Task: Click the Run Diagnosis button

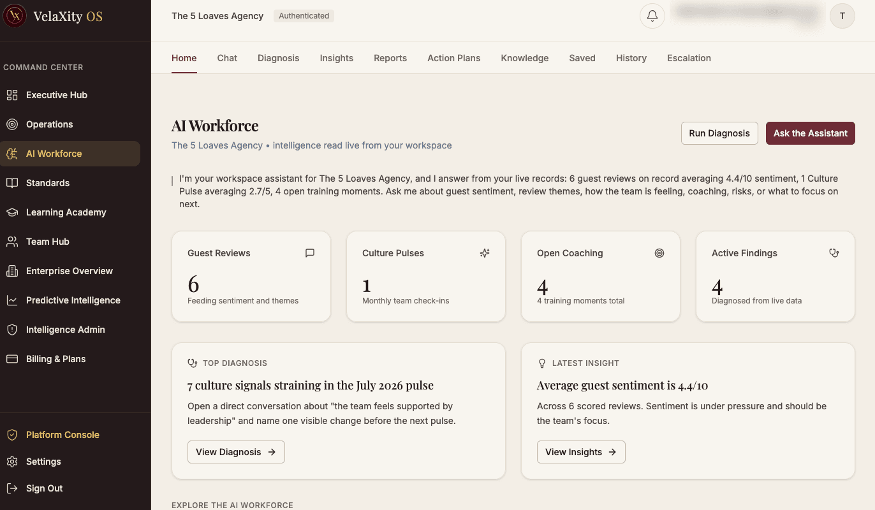Action: (719, 133)
